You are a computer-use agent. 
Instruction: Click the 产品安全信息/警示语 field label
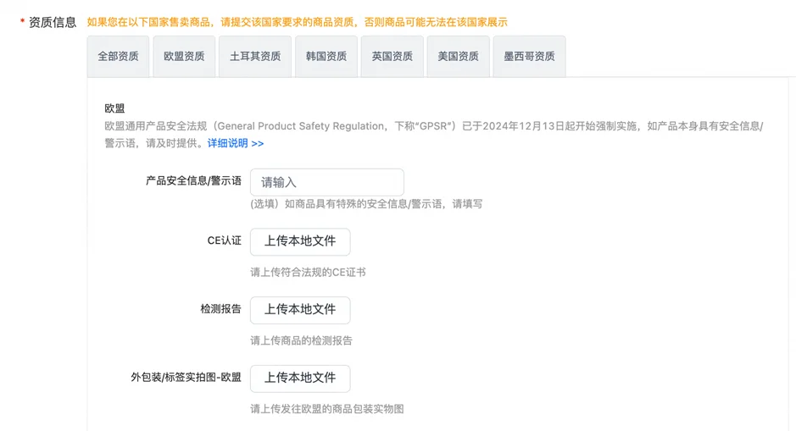point(193,181)
